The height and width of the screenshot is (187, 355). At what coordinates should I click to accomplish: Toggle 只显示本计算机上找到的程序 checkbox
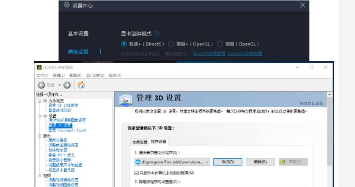[x=136, y=173]
